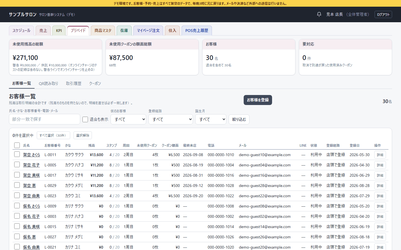
Task: Open the 登録経路 filter dropdown
Action: (171, 119)
